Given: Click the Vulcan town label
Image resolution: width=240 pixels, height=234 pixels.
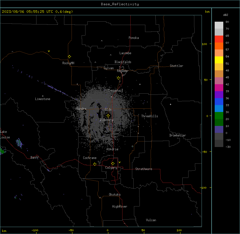Looking at the screenshot, I should click(151, 220).
